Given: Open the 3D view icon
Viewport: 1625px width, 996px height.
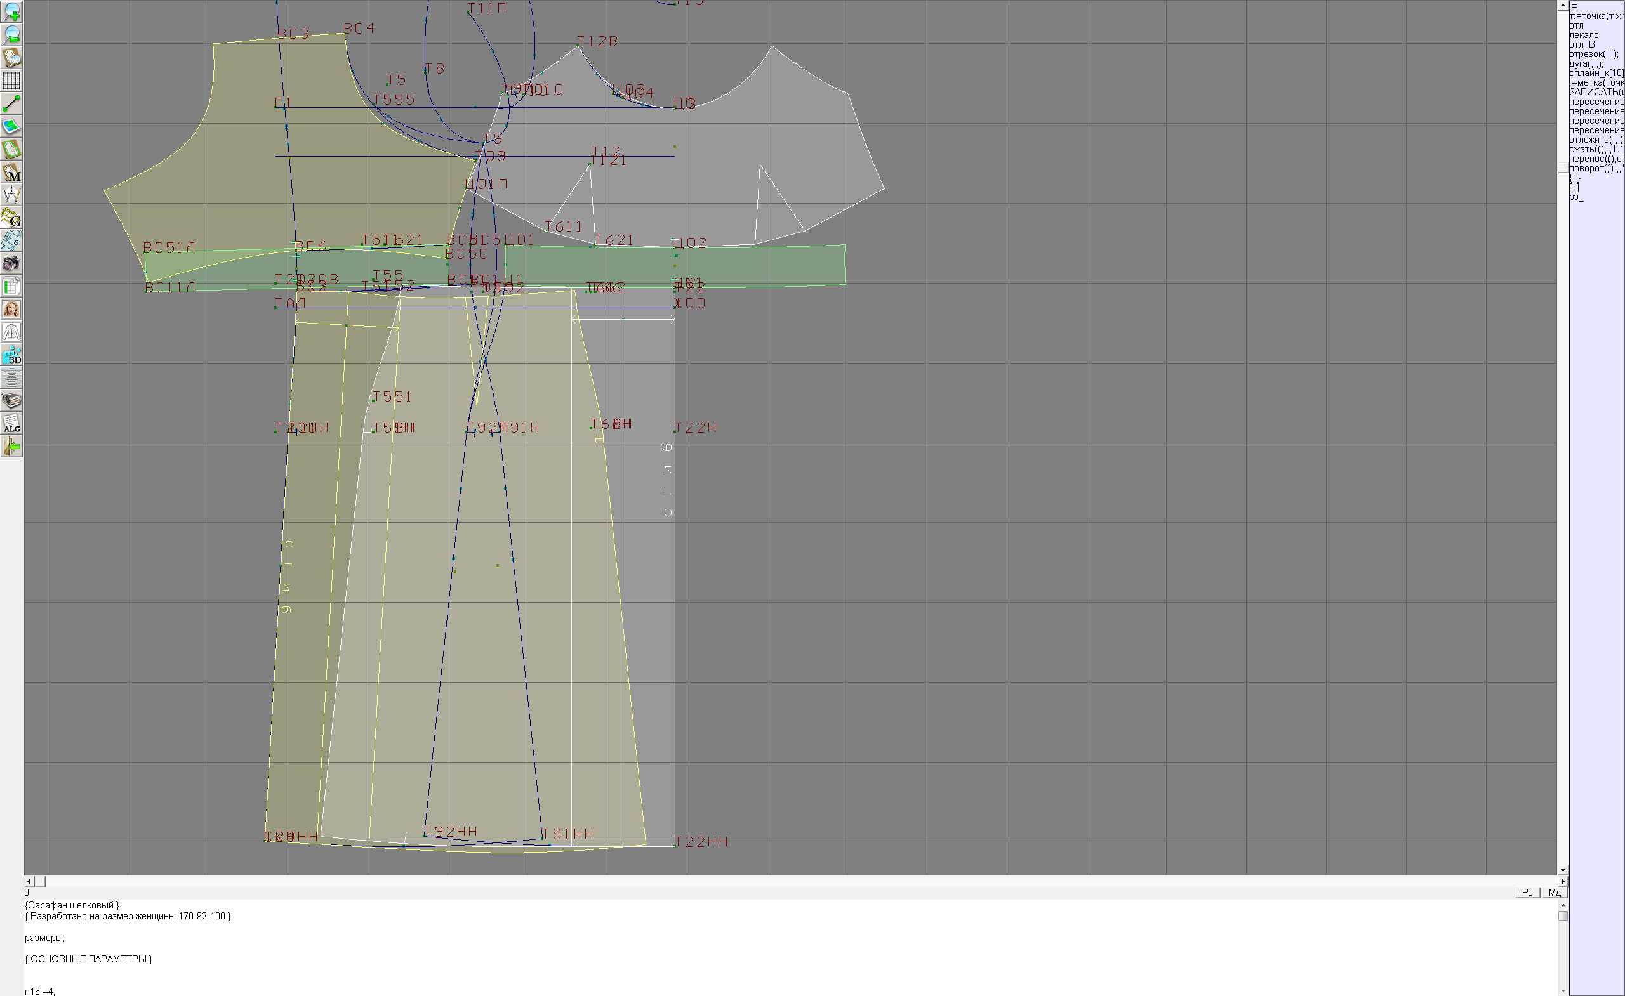Looking at the screenshot, I should [11, 355].
